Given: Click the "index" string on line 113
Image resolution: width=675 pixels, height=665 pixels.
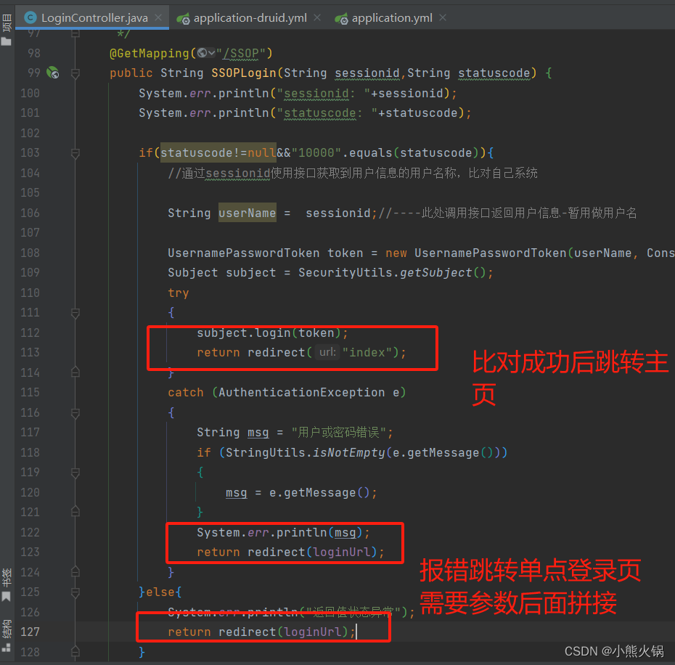Looking at the screenshot, I should [x=367, y=352].
